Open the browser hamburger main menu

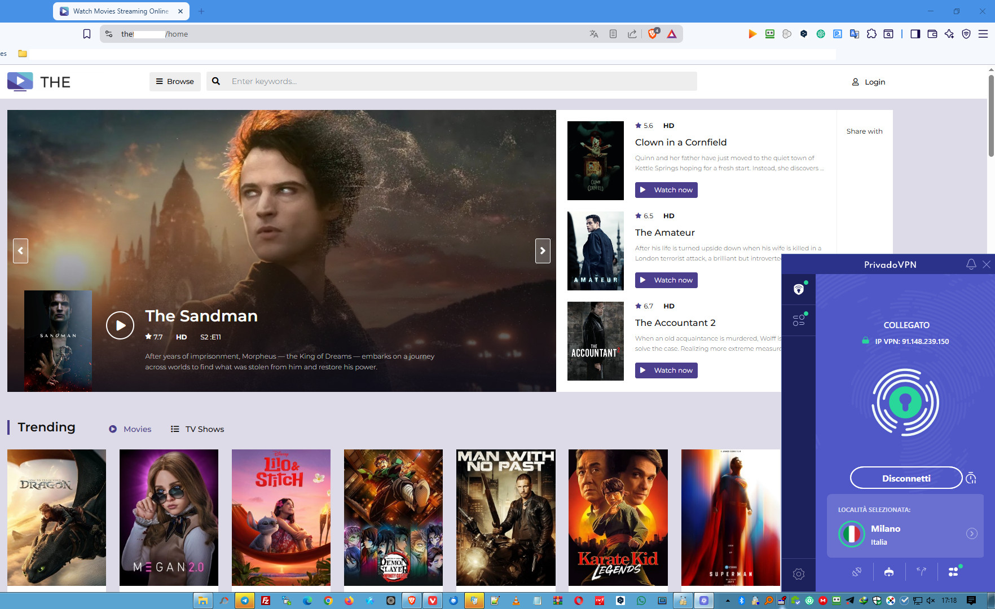coord(983,34)
